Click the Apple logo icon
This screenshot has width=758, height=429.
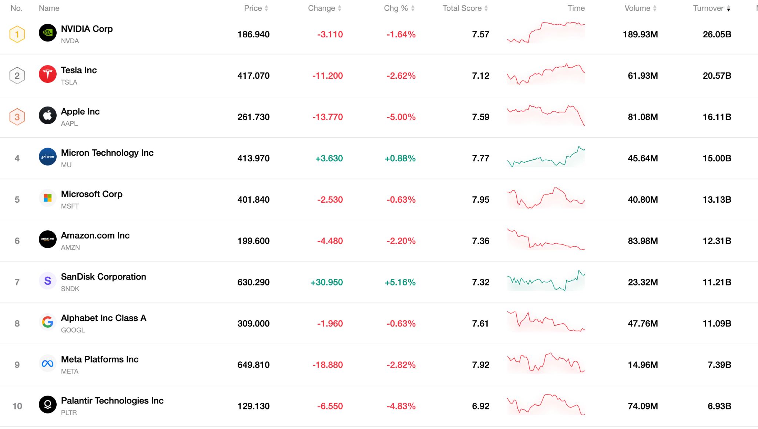48,116
